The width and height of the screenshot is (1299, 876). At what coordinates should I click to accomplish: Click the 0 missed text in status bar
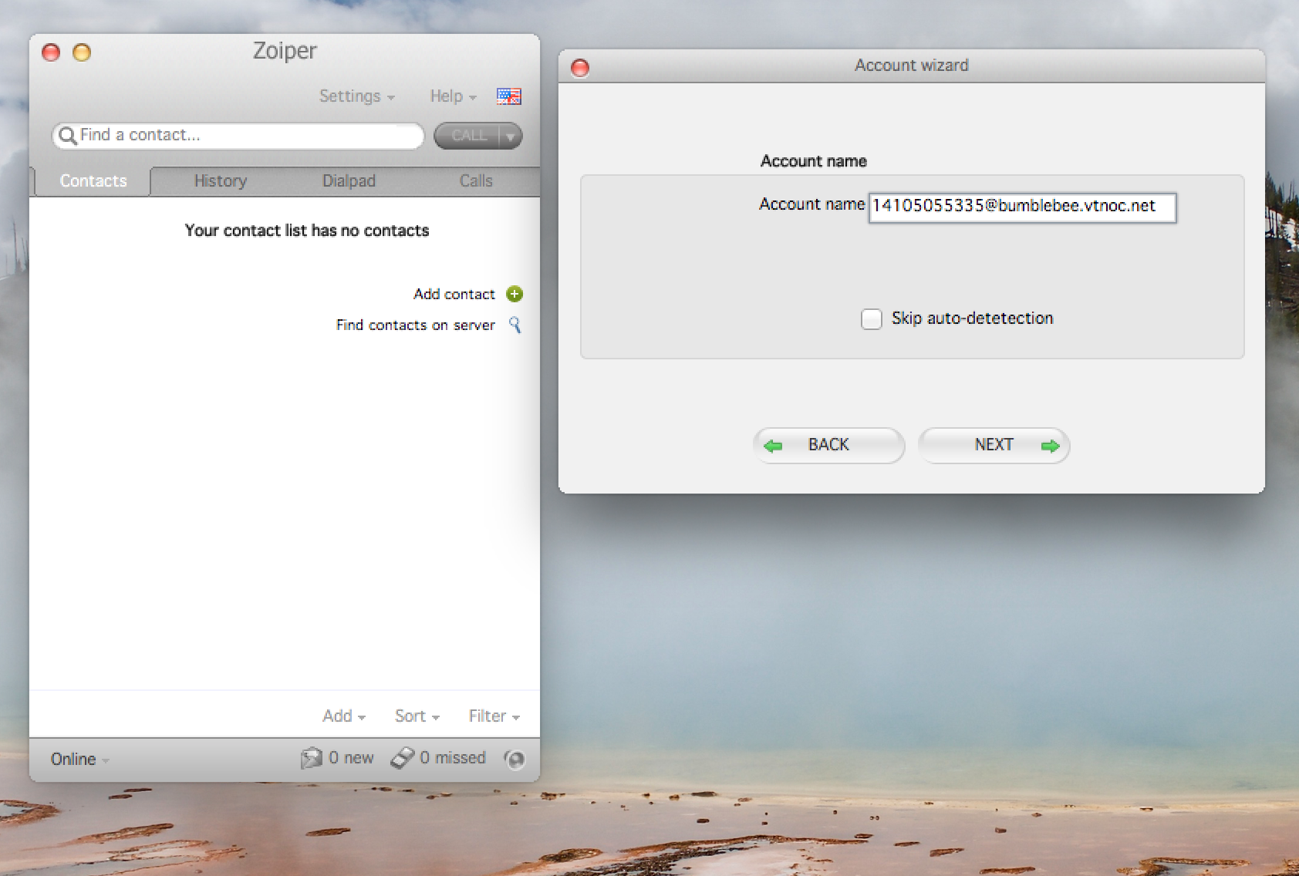point(453,758)
